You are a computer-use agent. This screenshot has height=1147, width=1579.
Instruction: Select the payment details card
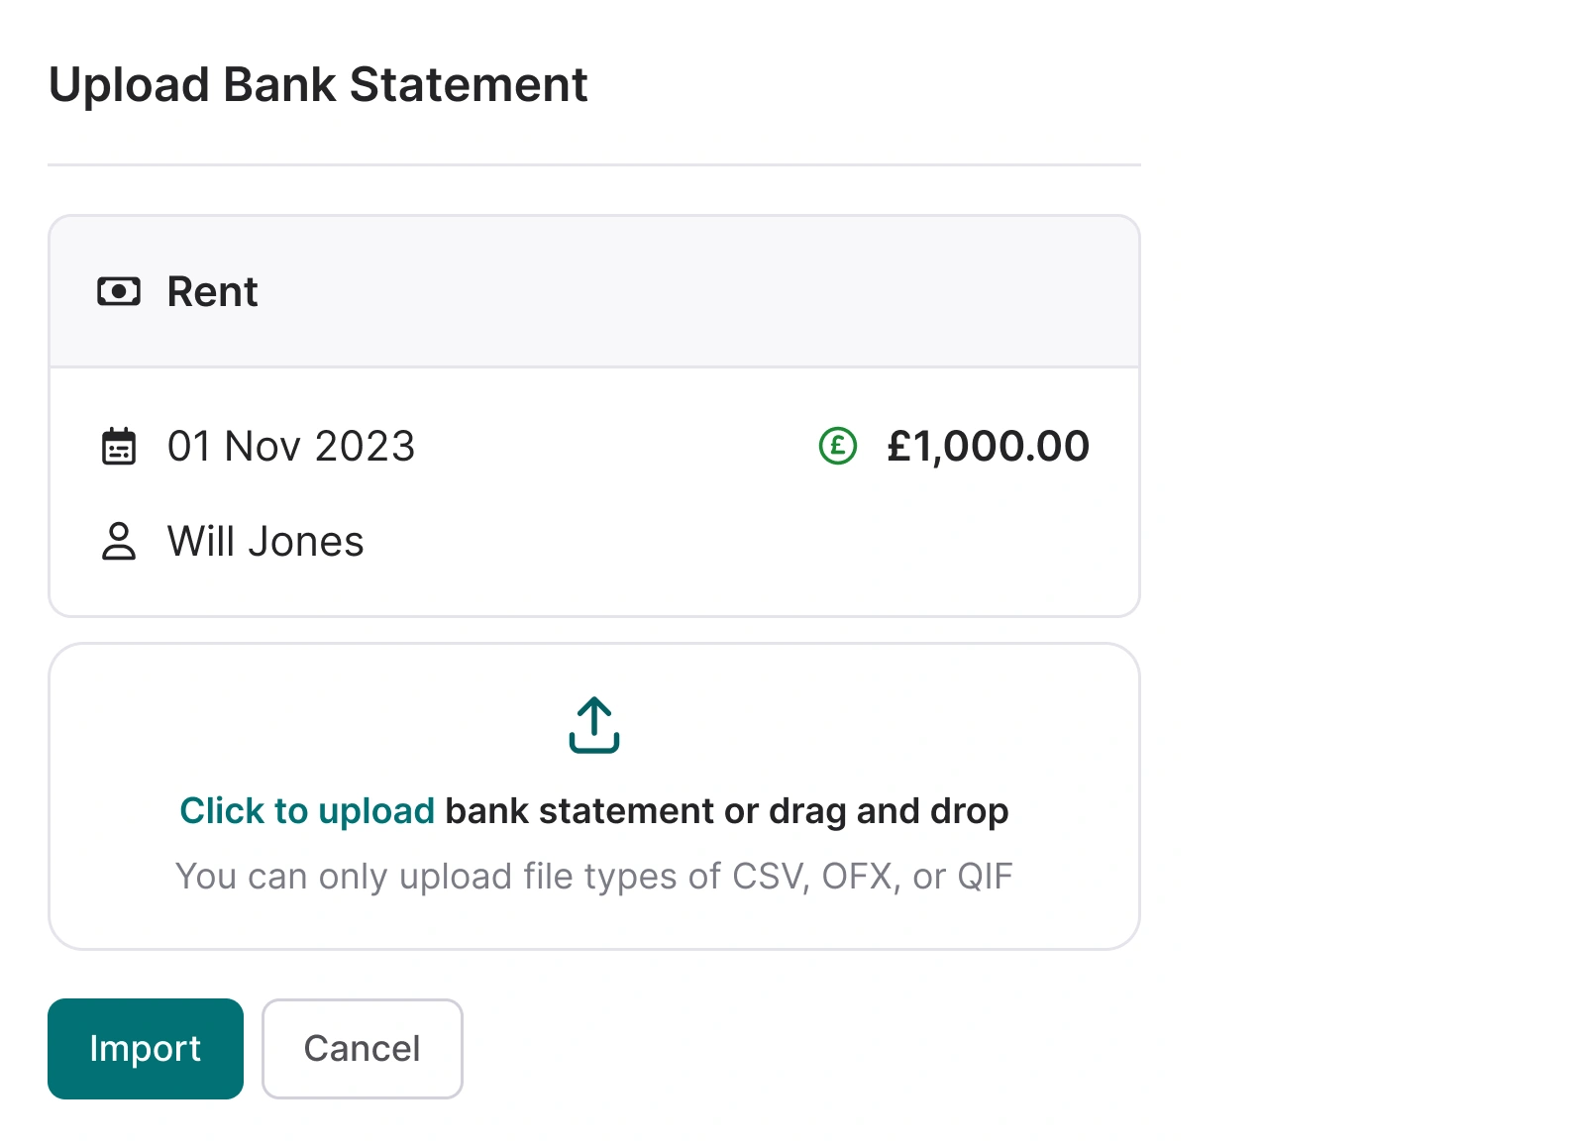click(x=593, y=413)
